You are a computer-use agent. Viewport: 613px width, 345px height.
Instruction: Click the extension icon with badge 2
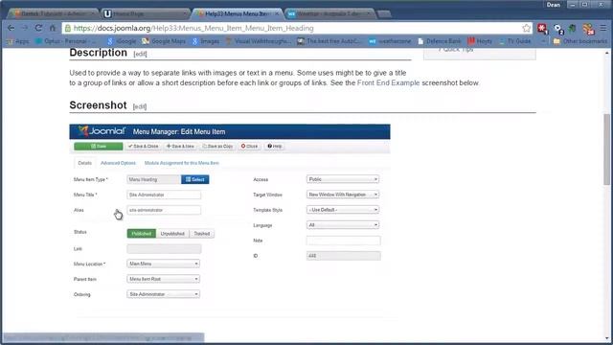(x=558, y=29)
